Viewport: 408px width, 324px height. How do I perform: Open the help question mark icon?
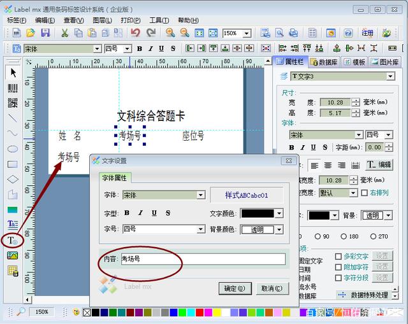pos(348,33)
